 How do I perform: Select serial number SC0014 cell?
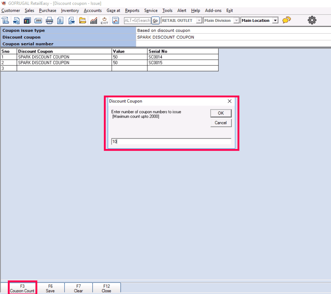(x=183, y=57)
